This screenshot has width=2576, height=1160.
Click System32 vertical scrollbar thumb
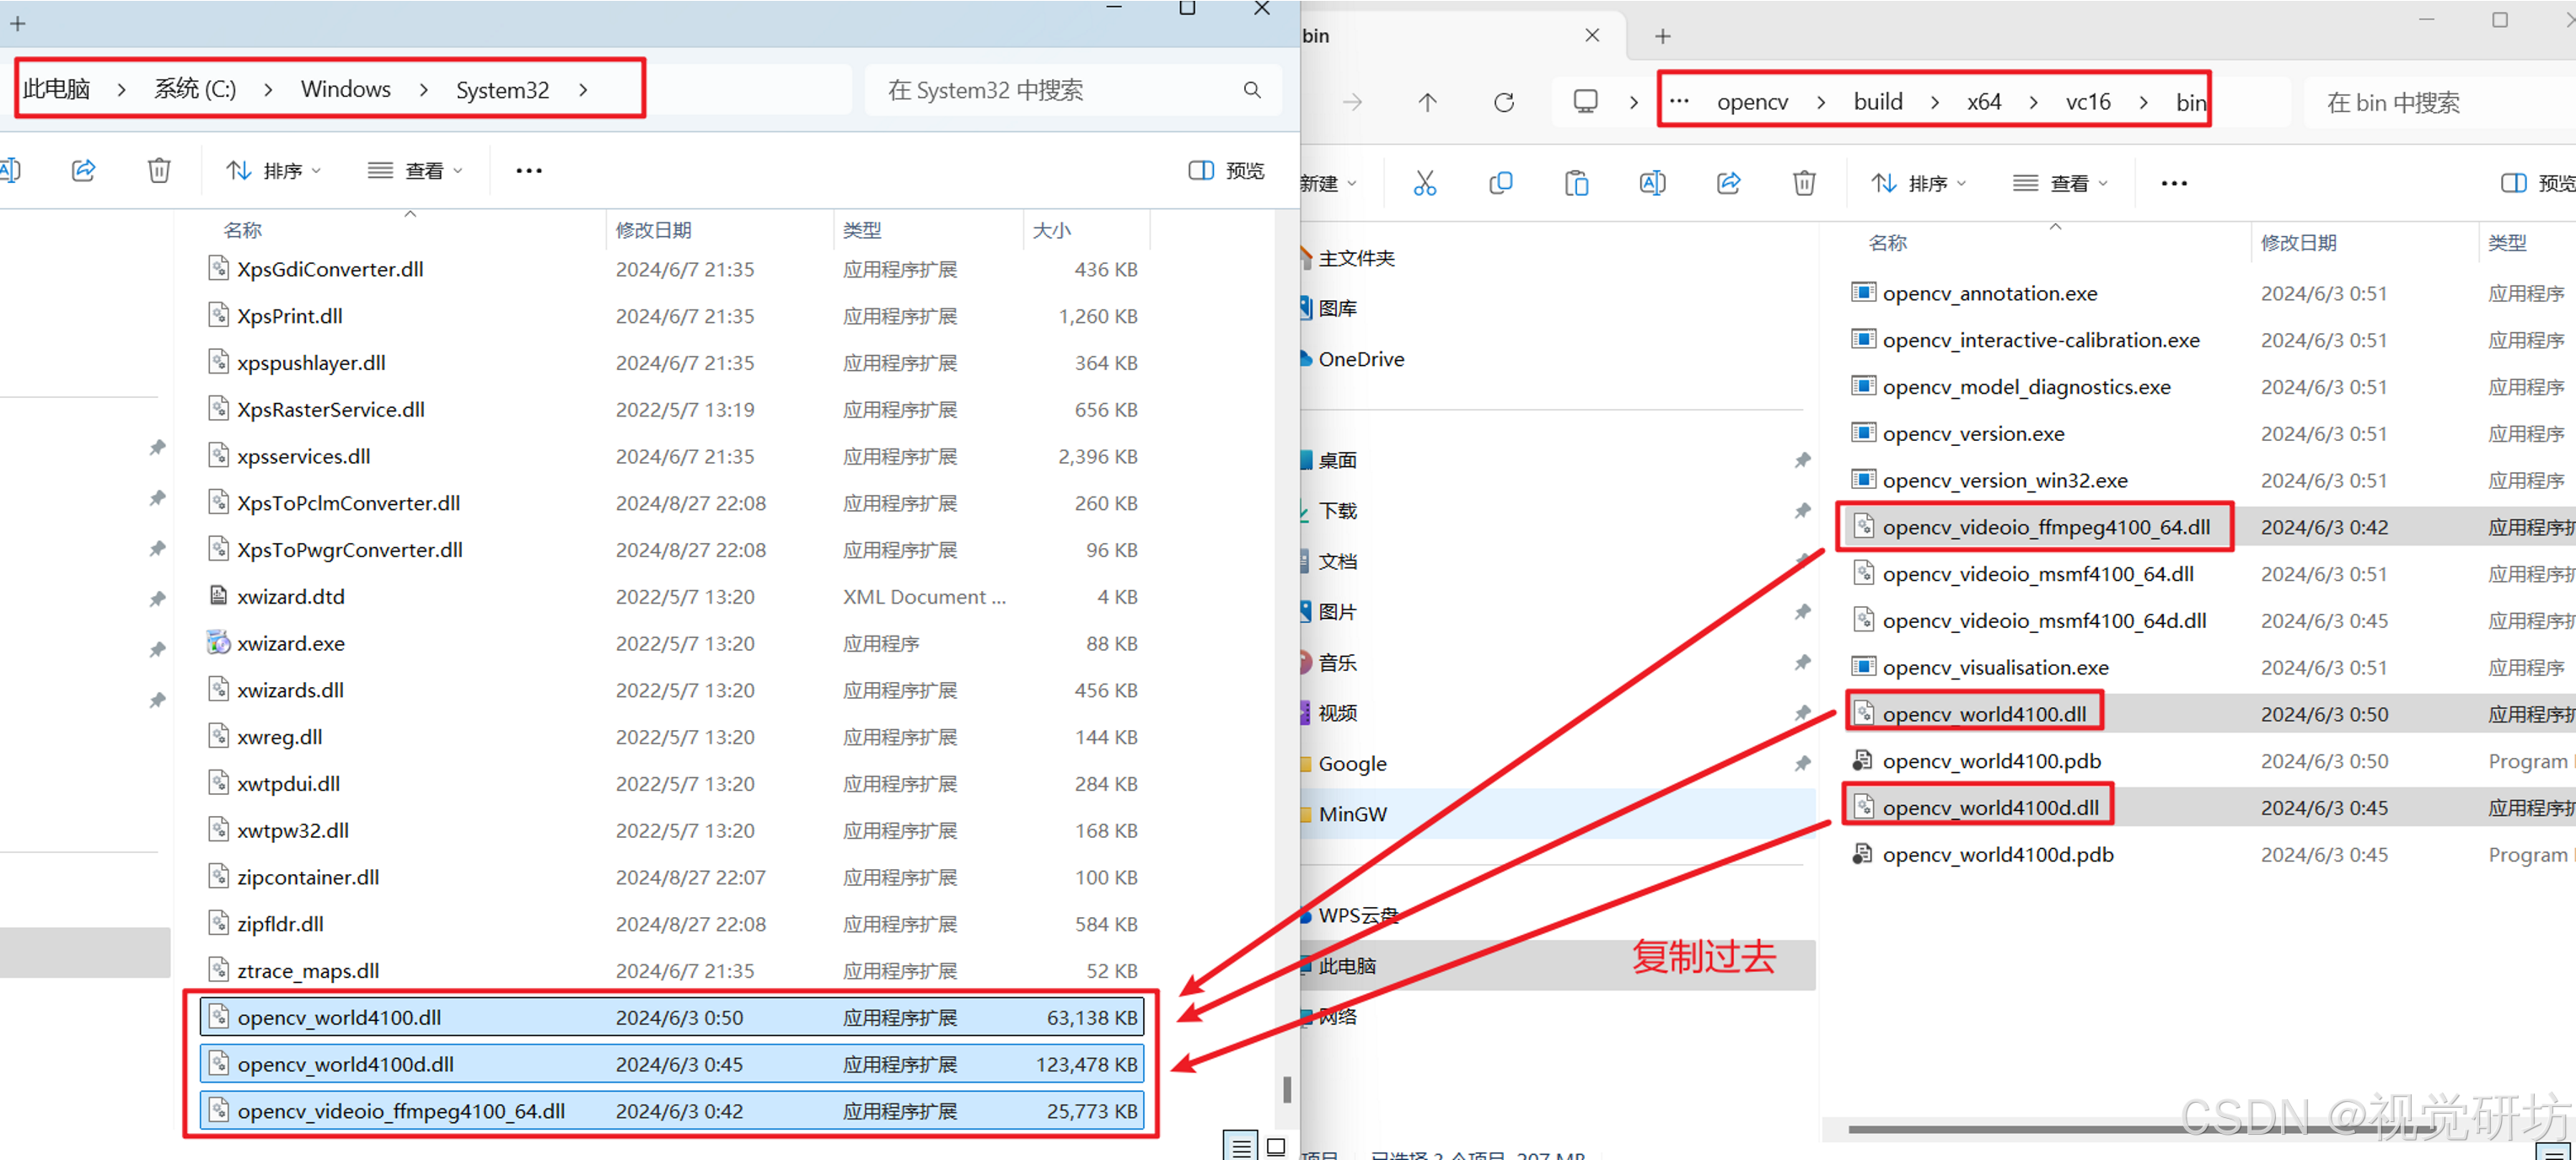tap(1287, 1089)
